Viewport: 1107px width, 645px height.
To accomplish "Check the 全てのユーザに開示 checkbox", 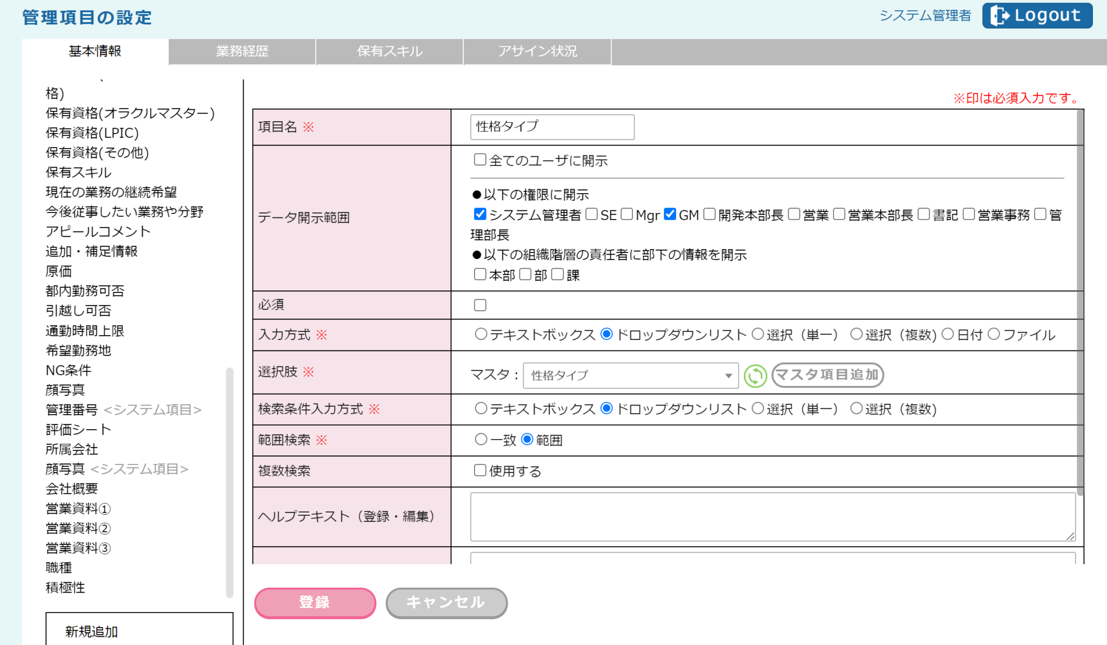I will coord(480,159).
